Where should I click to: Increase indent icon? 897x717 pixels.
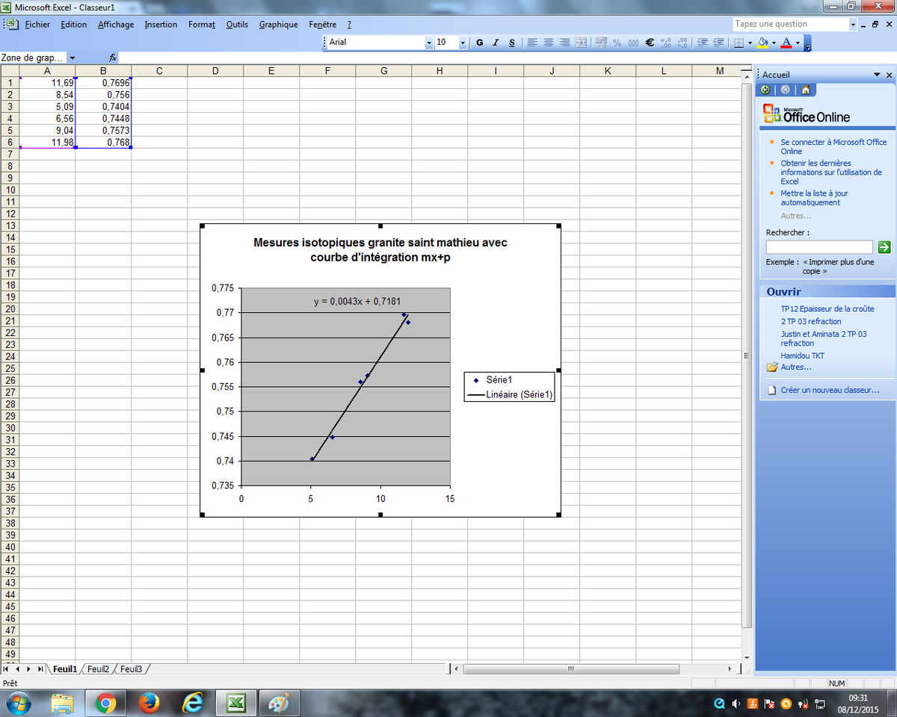click(718, 43)
